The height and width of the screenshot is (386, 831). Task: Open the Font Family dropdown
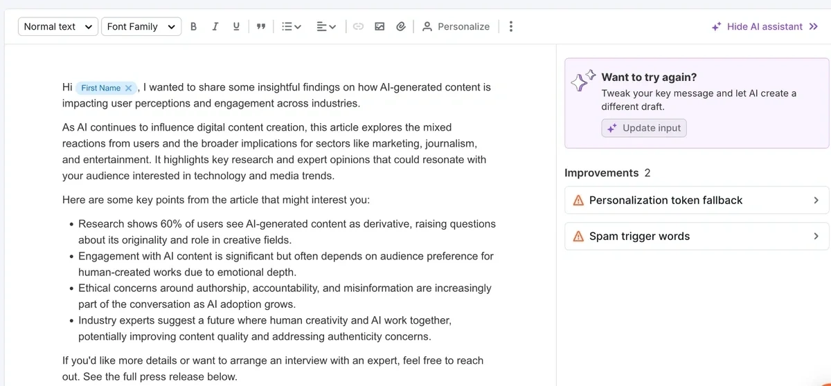141,26
